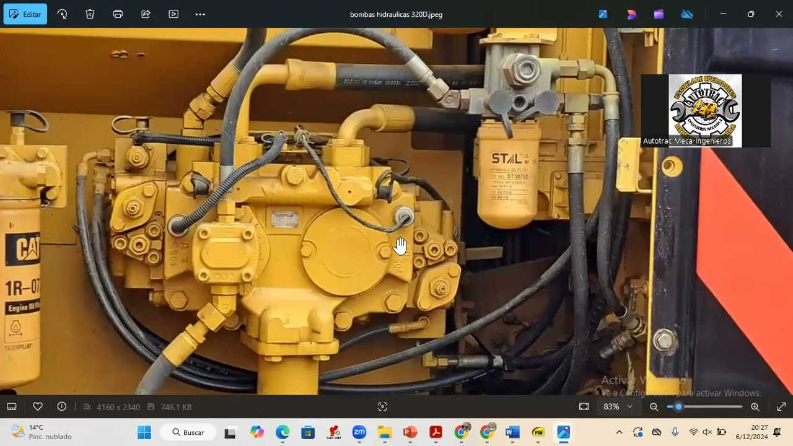793x446 pixels.
Task: Print the image via printer icon
Action: click(x=118, y=14)
